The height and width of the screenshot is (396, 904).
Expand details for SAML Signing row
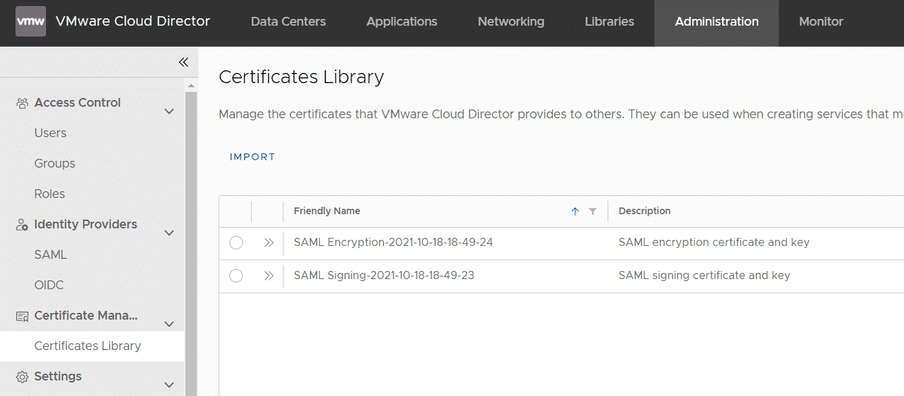(269, 276)
